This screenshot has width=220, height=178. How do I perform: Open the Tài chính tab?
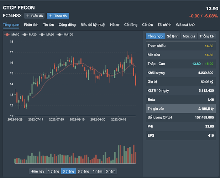(x=164, y=25)
